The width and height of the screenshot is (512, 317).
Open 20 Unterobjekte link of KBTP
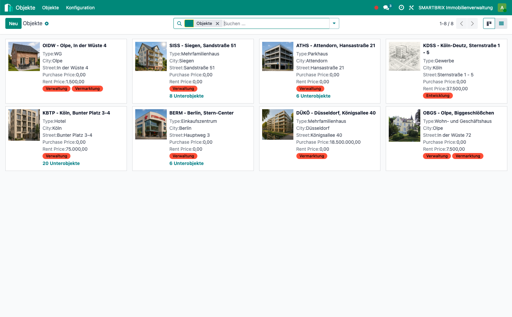click(x=61, y=163)
